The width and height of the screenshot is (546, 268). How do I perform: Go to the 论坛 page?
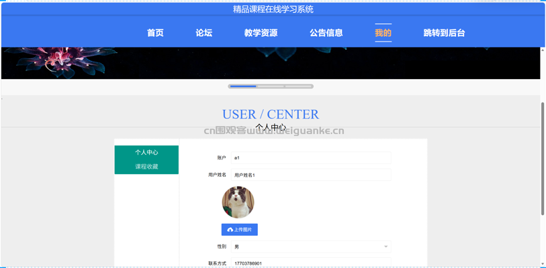203,33
